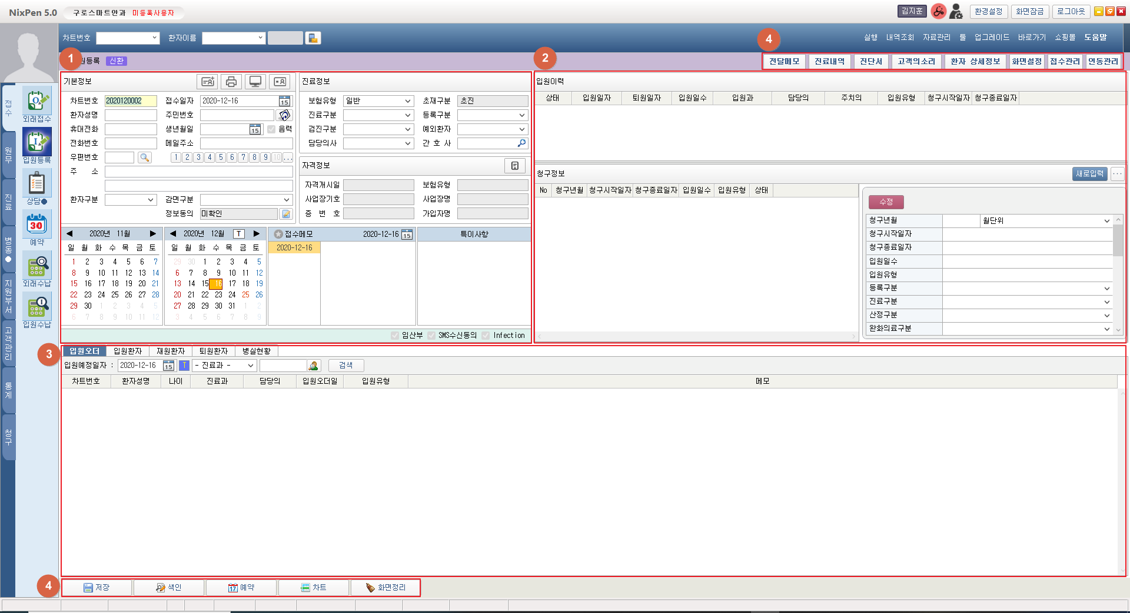Enable the Infection checkbox
Image resolution: width=1130 pixels, height=613 pixels.
(486, 336)
